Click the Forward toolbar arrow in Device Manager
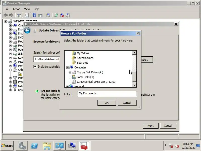The width and height of the screenshot is (201, 151). [11, 15]
